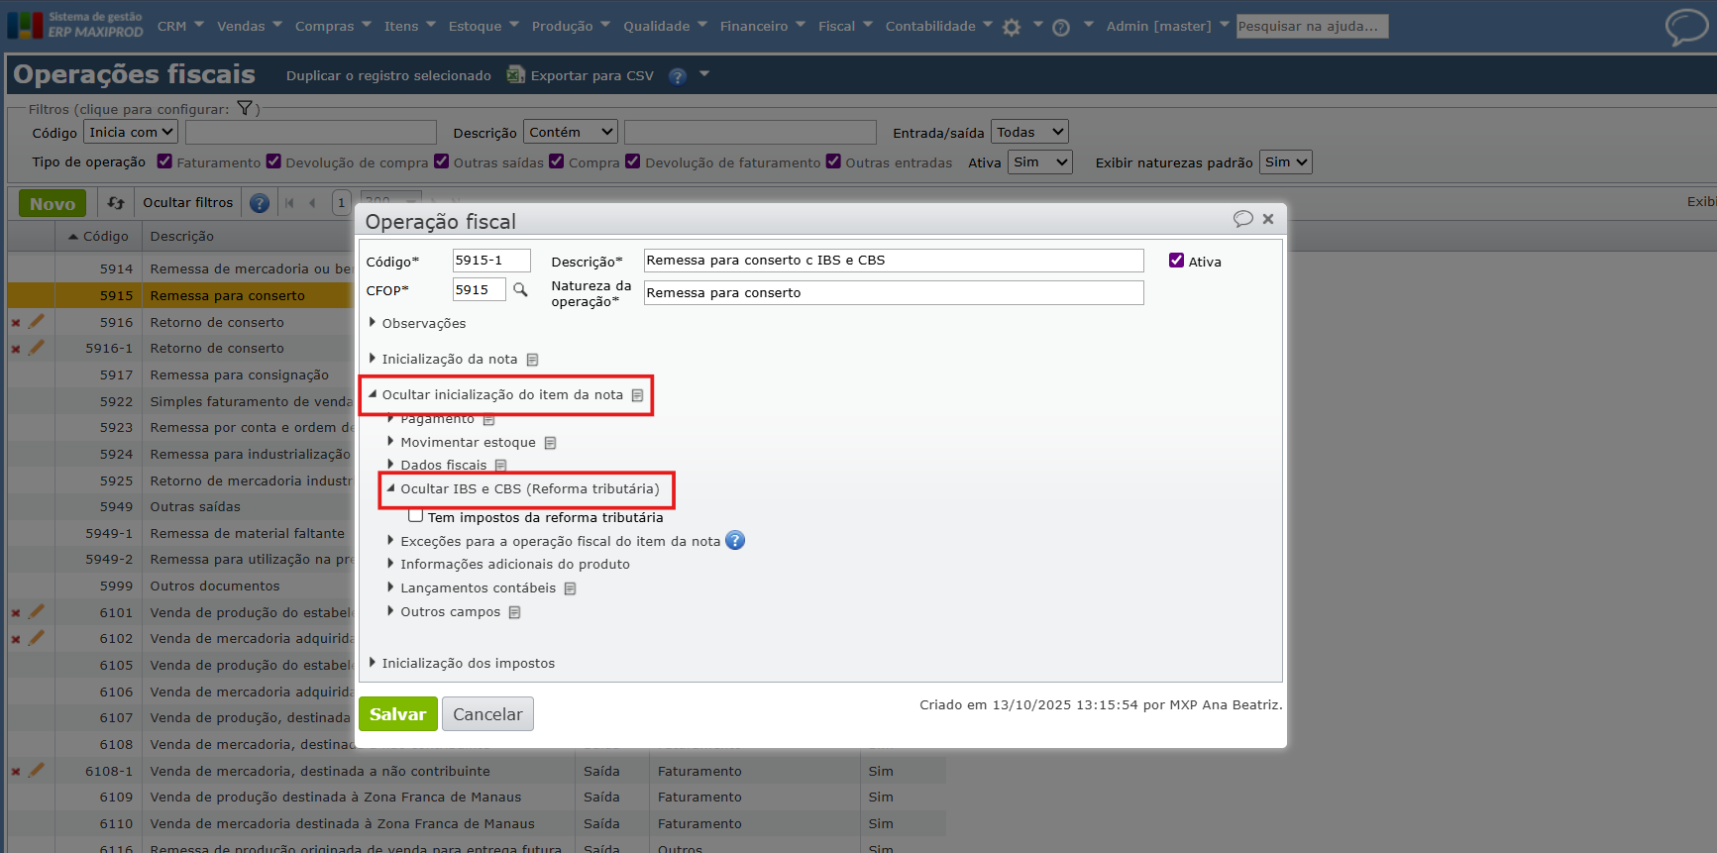The image size is (1717, 853).
Task: Expand the Inicialização dos impostos section
Action: click(462, 663)
